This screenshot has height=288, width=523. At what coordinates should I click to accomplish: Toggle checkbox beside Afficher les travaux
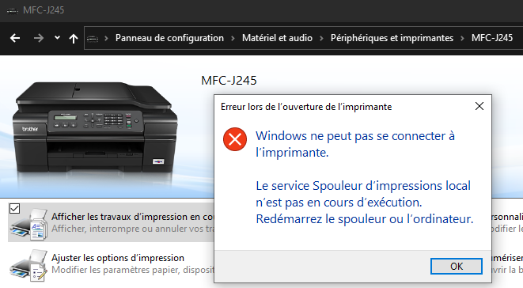pos(15,209)
